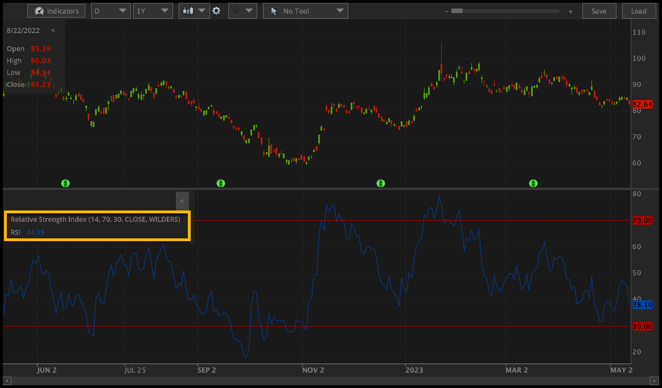Click the Load button

click(x=639, y=10)
